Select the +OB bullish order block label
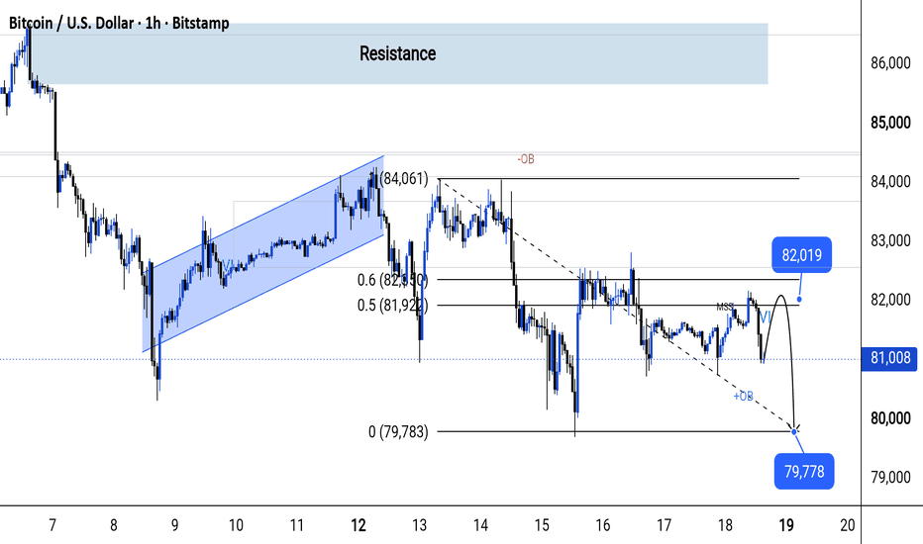The width and height of the screenshot is (923, 544). 743,397
